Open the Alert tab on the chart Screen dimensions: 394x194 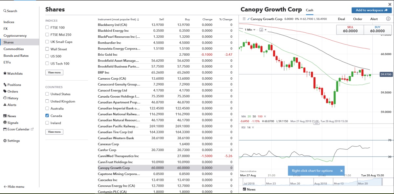pyautogui.click(x=374, y=19)
